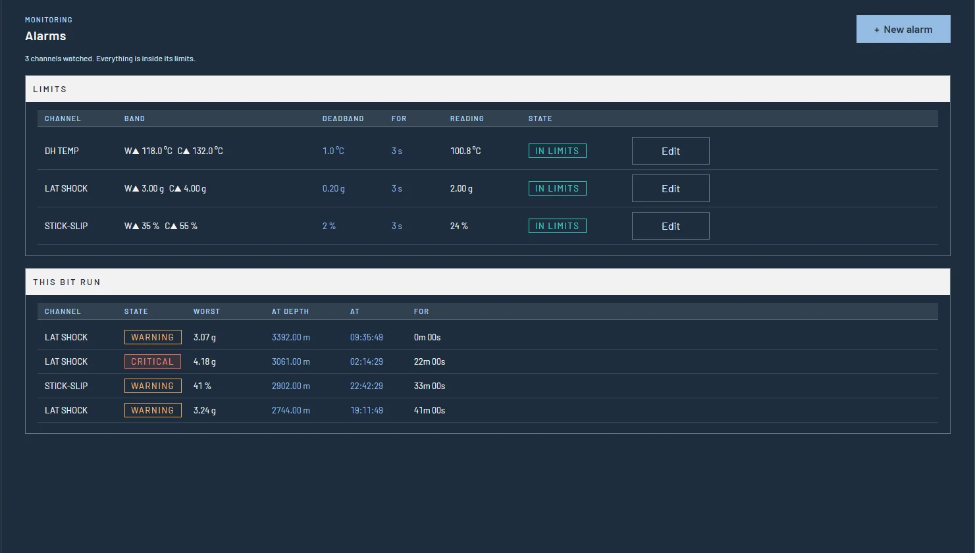Click the LIMITS panel header
Screen dimensions: 975x553
[x=488, y=89]
